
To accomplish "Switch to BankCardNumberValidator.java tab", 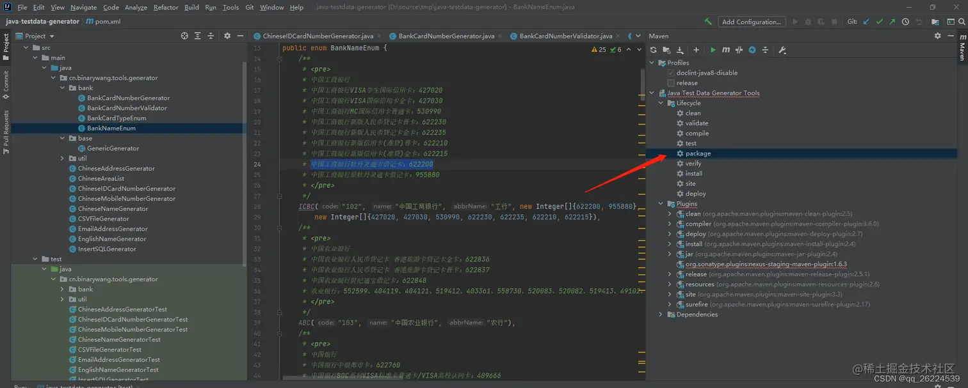I will click(x=567, y=36).
